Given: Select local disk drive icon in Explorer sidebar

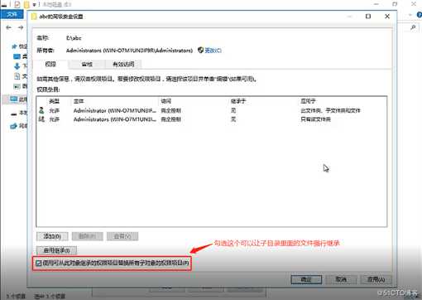Looking at the screenshot, I should click(13, 114).
